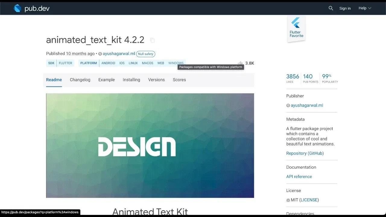Select the ANDROID platform tag
The height and width of the screenshot is (217, 386).
pos(108,63)
